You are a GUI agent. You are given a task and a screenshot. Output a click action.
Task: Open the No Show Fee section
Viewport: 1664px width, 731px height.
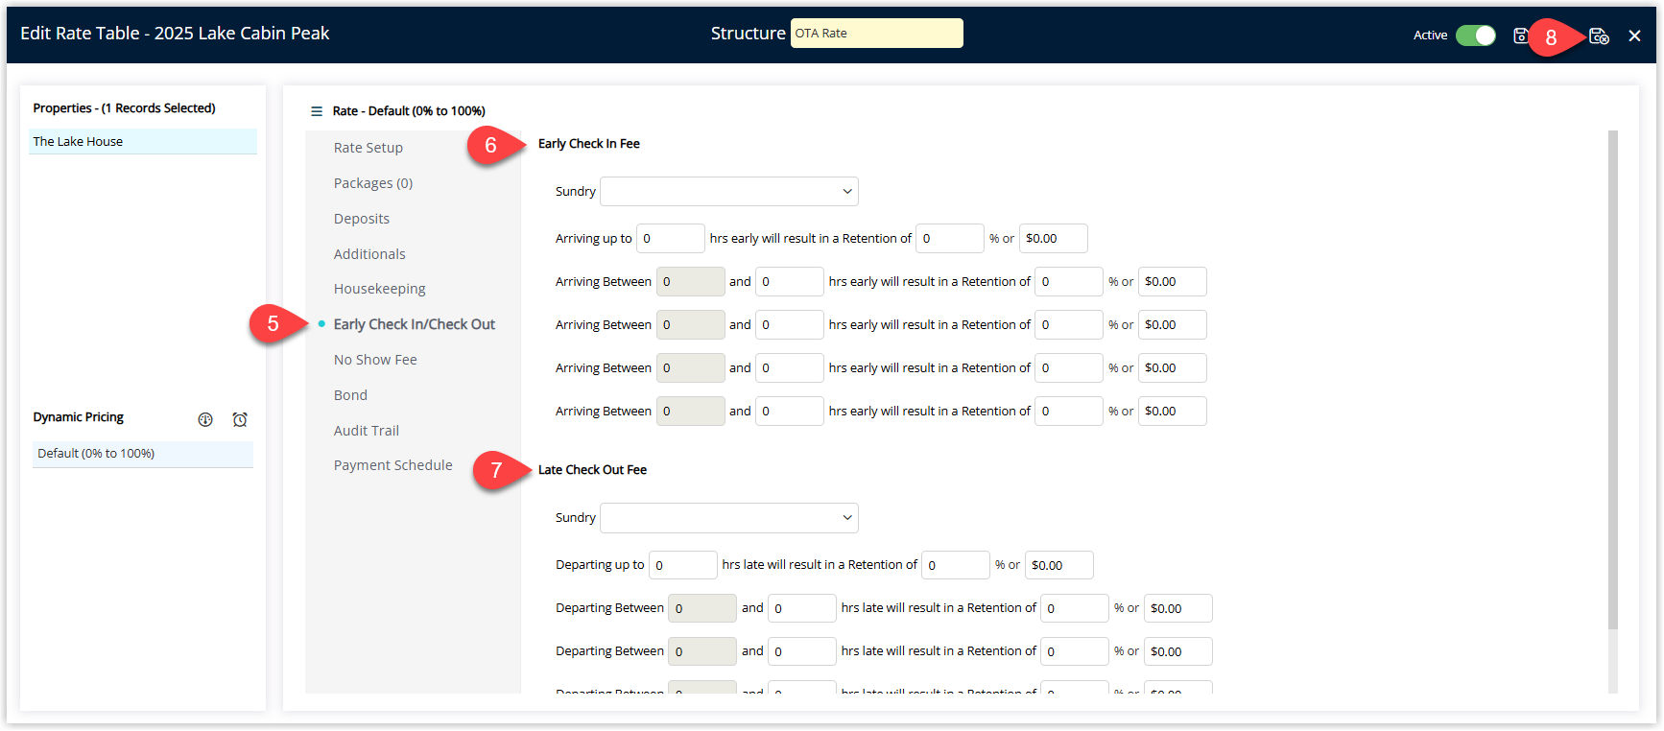pyautogui.click(x=375, y=360)
